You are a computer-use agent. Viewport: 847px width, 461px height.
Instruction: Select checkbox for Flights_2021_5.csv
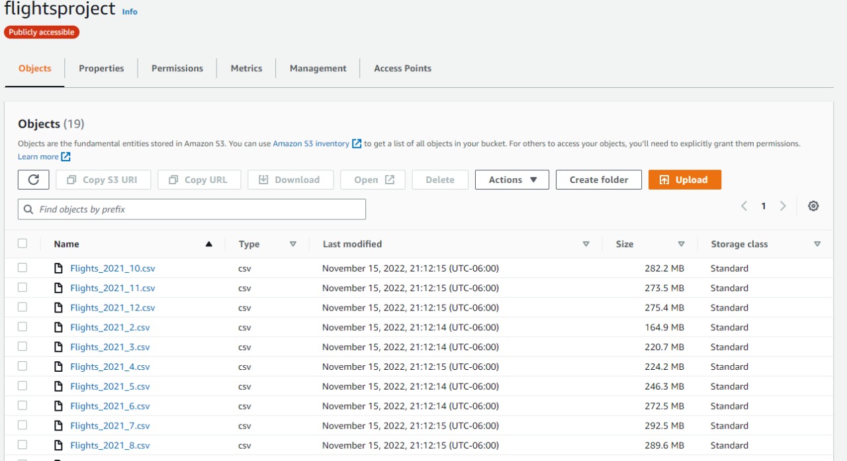[x=22, y=386]
